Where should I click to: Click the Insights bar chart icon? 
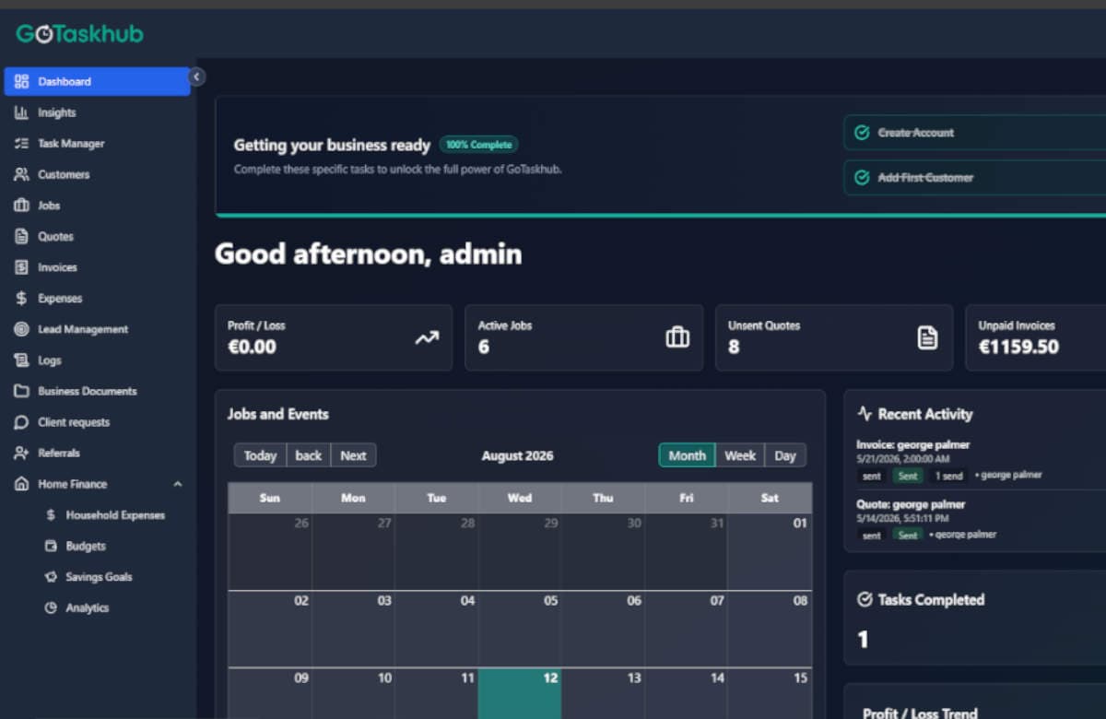coord(21,112)
